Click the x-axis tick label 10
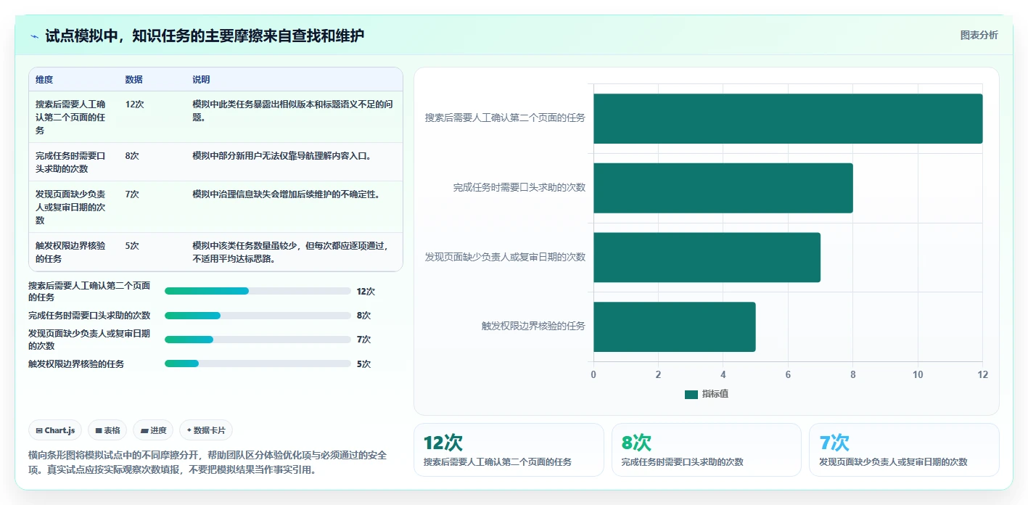This screenshot has height=505, width=1028. pos(918,375)
